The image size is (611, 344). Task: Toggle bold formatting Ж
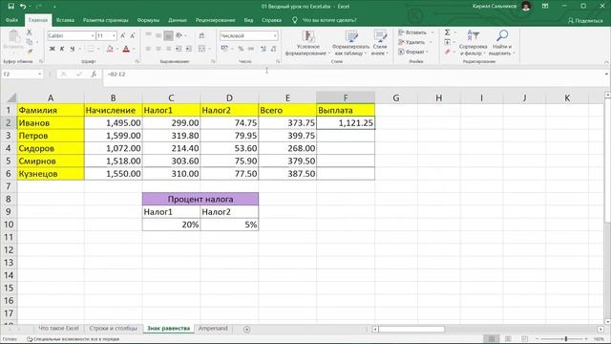(52, 49)
